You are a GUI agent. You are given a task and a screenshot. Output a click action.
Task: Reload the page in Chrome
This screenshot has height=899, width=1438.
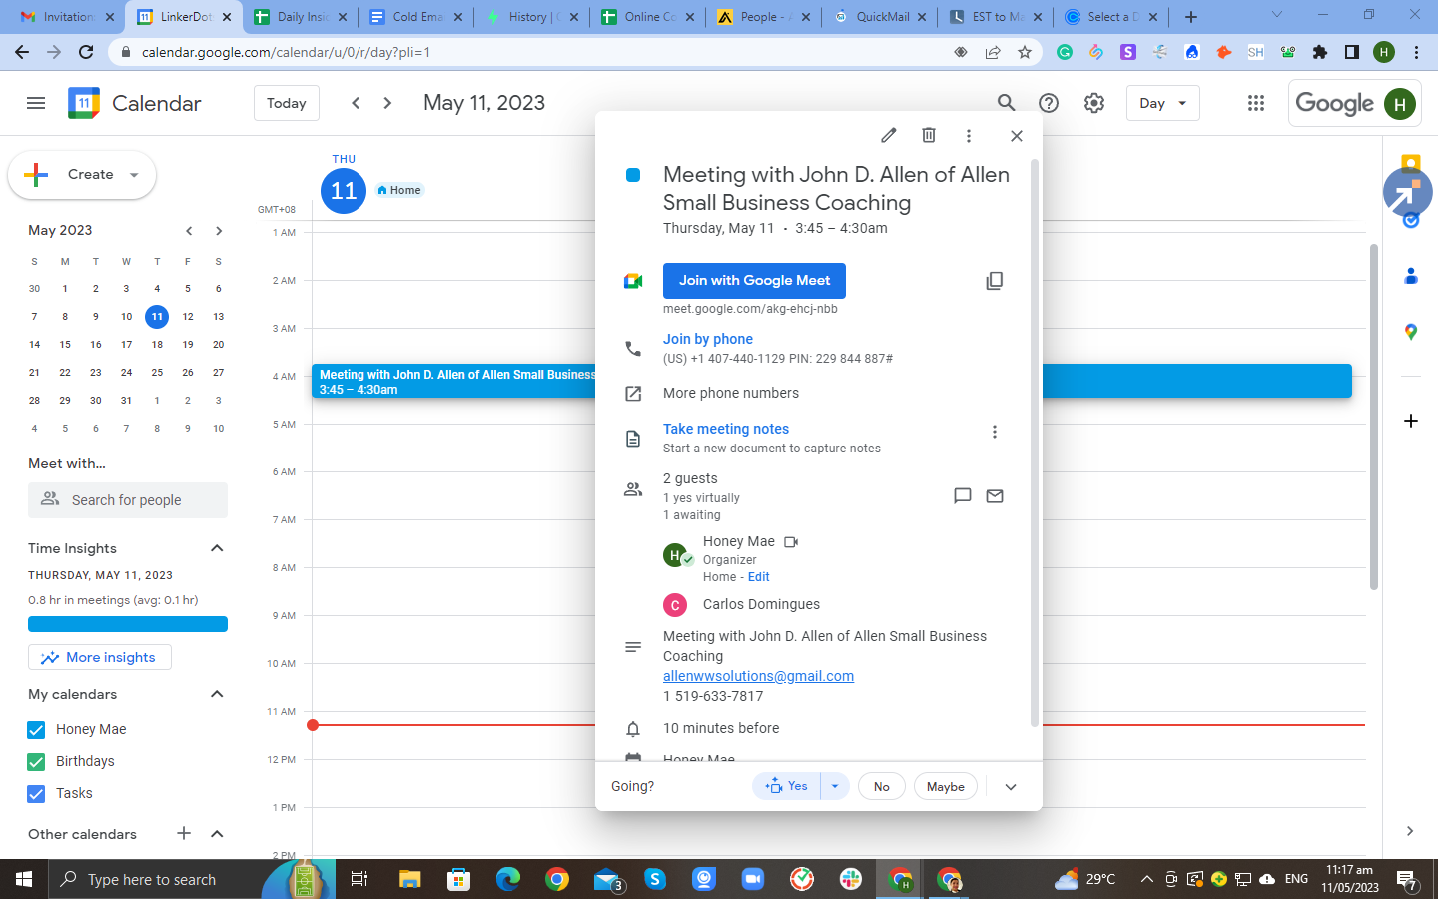(86, 52)
